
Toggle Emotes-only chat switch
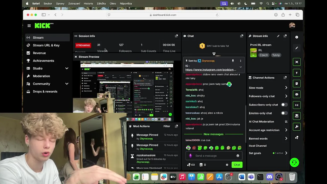tap(284, 113)
